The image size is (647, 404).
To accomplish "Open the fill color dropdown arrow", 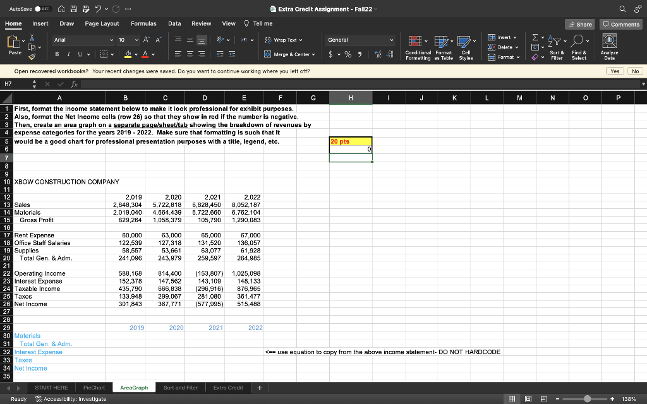I will [x=136, y=55].
